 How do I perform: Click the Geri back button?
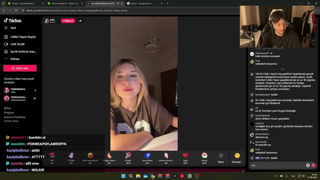[10, 28]
